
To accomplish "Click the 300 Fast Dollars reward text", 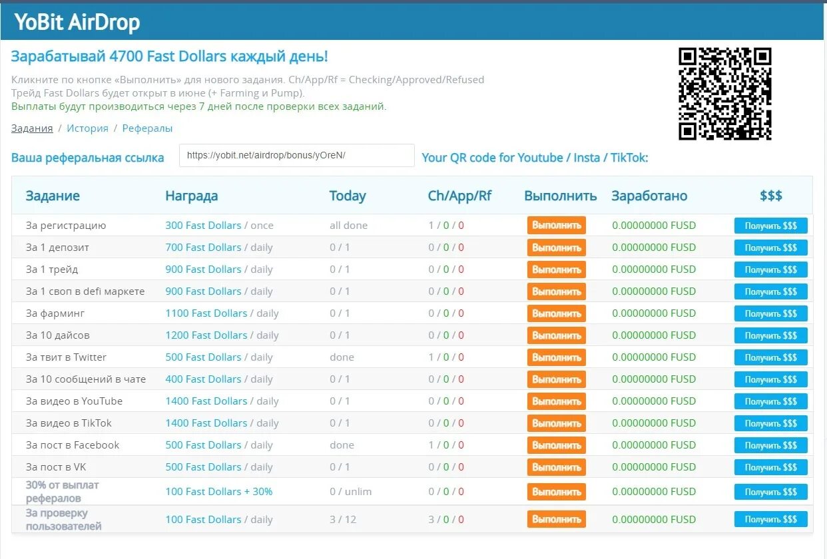I will [203, 225].
